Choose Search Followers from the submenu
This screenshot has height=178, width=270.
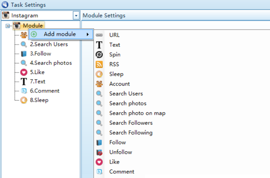tap(131, 123)
